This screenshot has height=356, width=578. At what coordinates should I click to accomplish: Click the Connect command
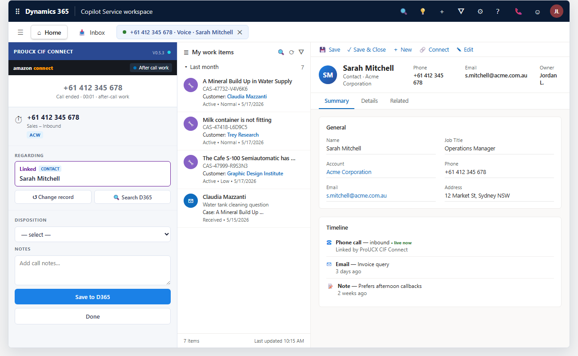point(434,50)
